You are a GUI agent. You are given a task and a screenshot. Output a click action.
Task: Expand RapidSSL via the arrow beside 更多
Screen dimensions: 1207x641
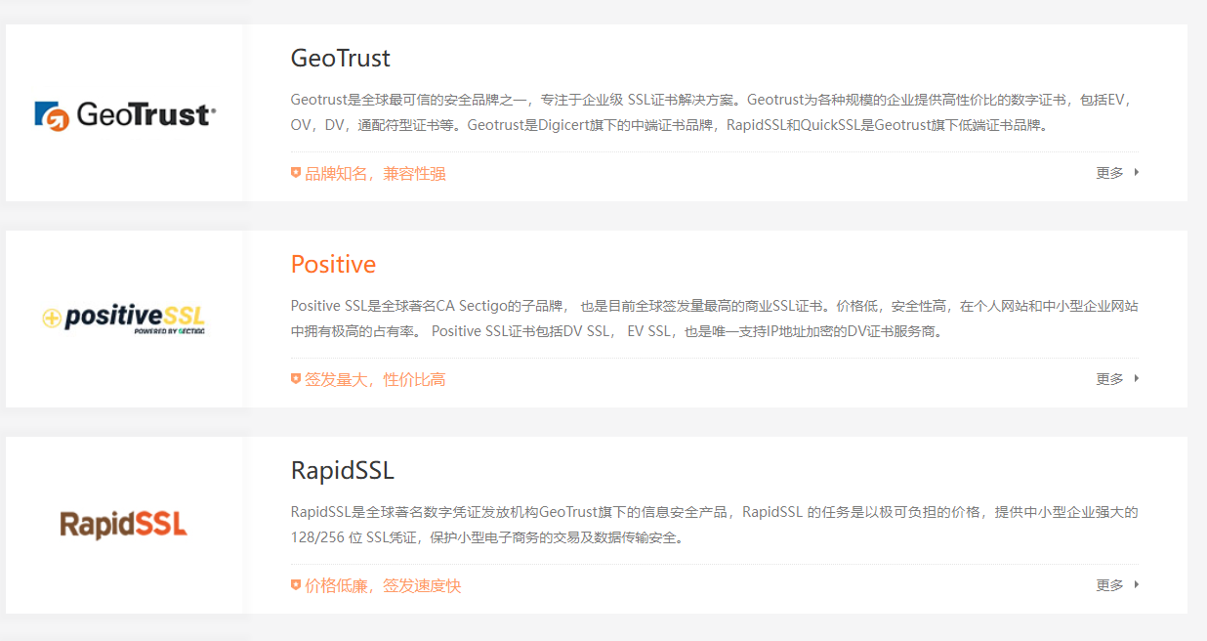(1137, 585)
